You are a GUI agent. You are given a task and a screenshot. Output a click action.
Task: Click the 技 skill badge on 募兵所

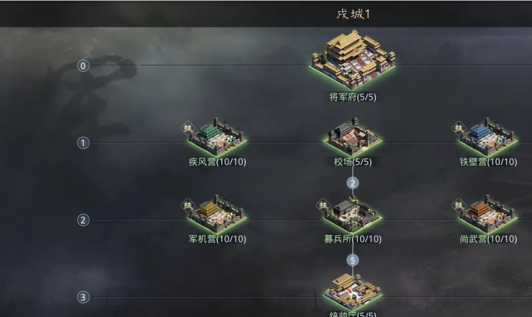323,205
